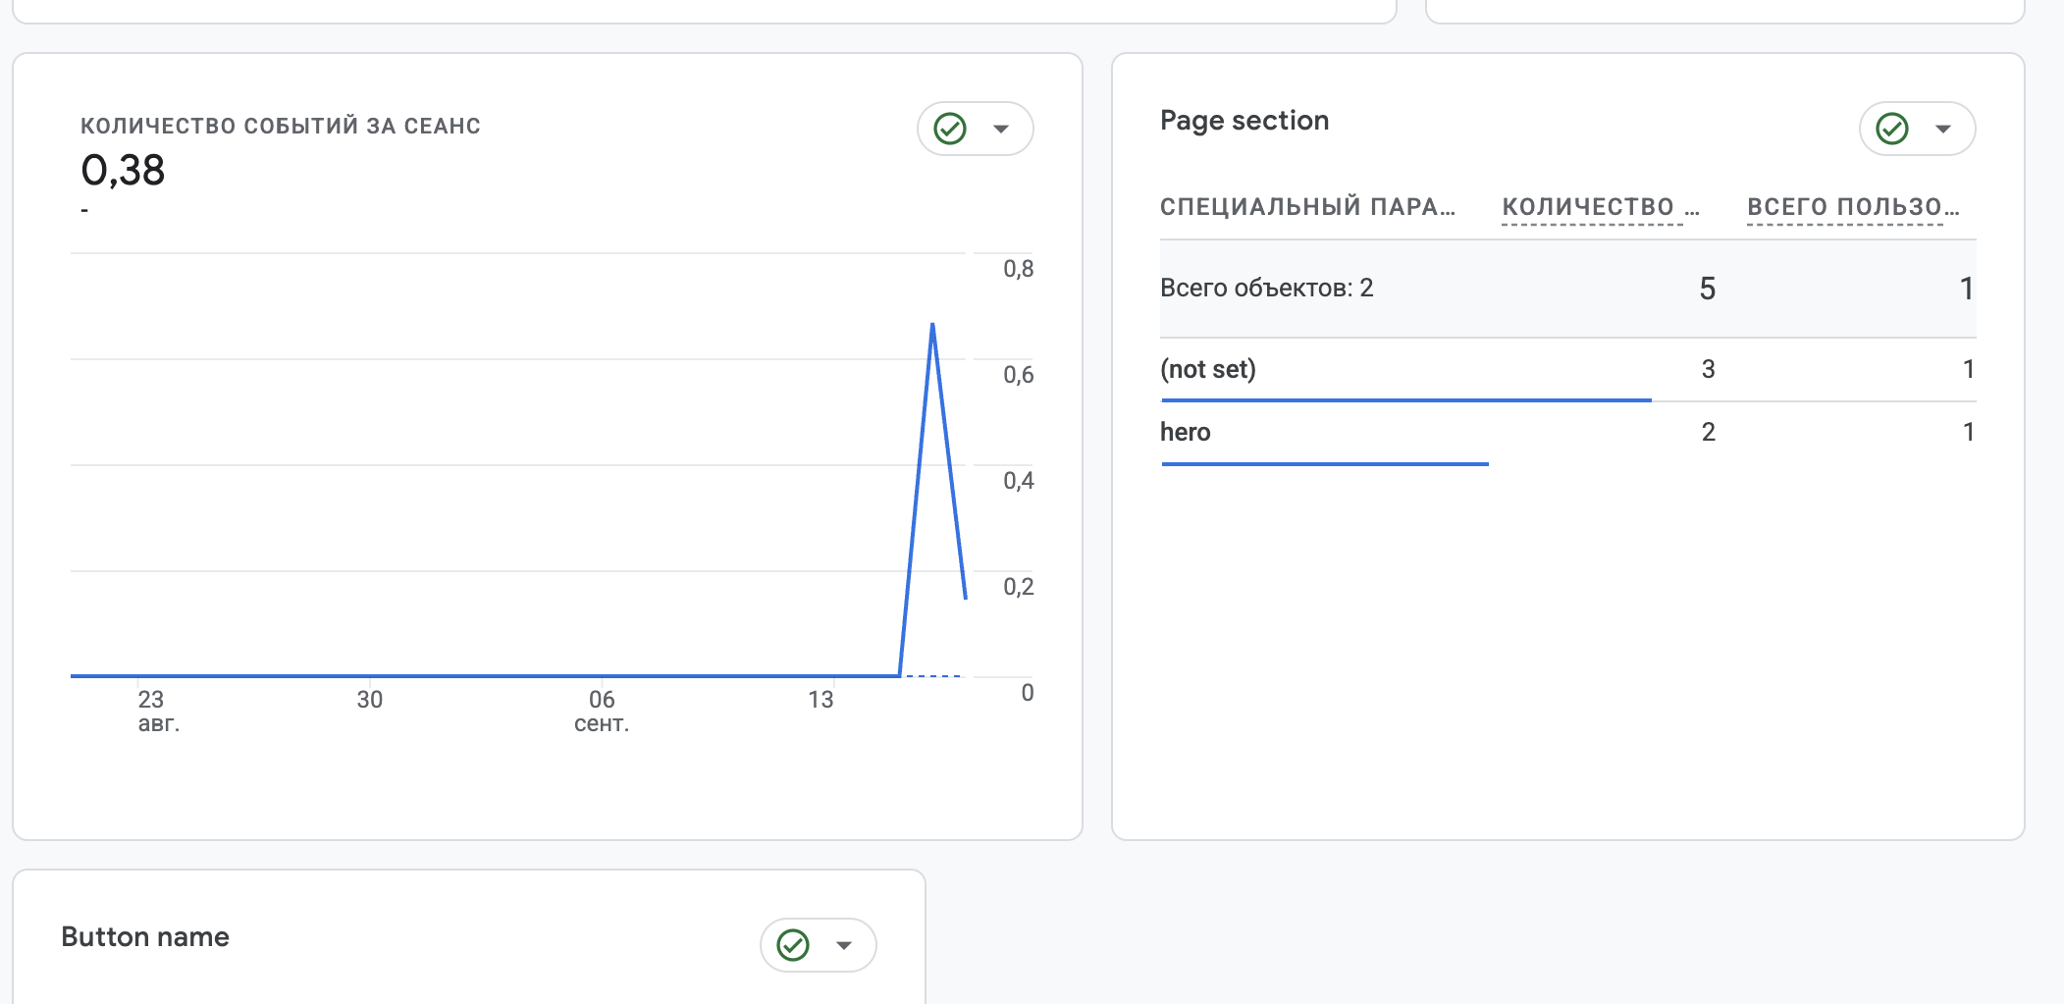This screenshot has height=1004, width=2064.
Task: Click the chart line peak point
Action: click(x=932, y=324)
